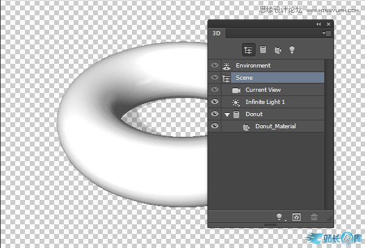Hide the Infinite Light 1 layer
The image size is (365, 248).
(x=214, y=102)
